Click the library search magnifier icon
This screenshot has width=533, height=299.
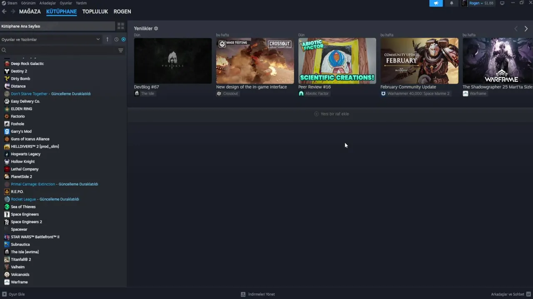coord(4,50)
